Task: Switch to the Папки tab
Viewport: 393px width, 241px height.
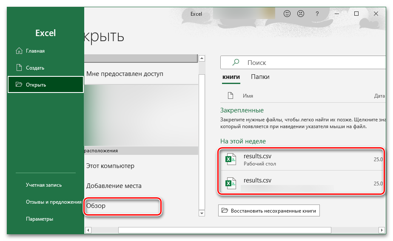Action: (260, 77)
